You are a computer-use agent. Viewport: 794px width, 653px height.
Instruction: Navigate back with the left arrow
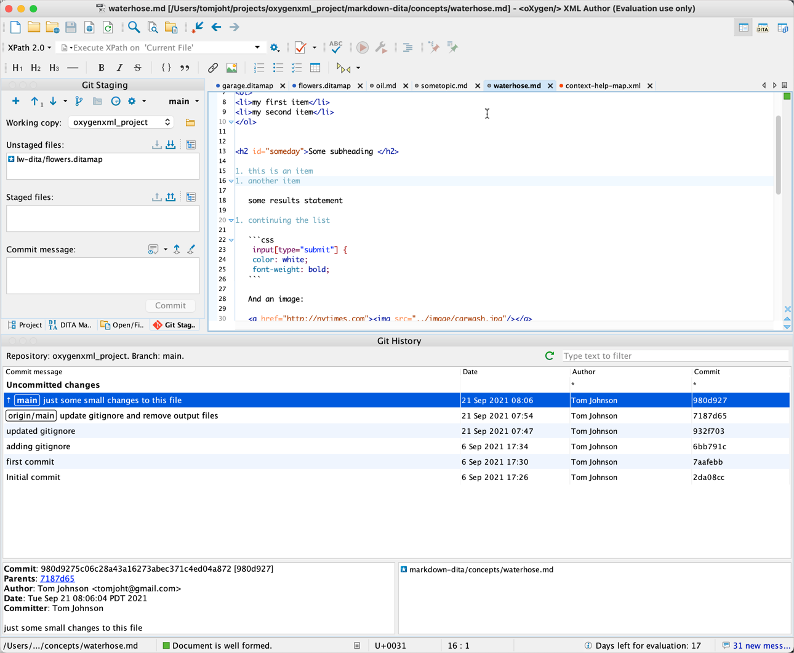[216, 27]
